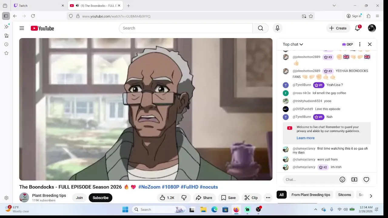This screenshot has height=218, width=388.
Task: Go back to the previous page
Action: tap(15, 16)
